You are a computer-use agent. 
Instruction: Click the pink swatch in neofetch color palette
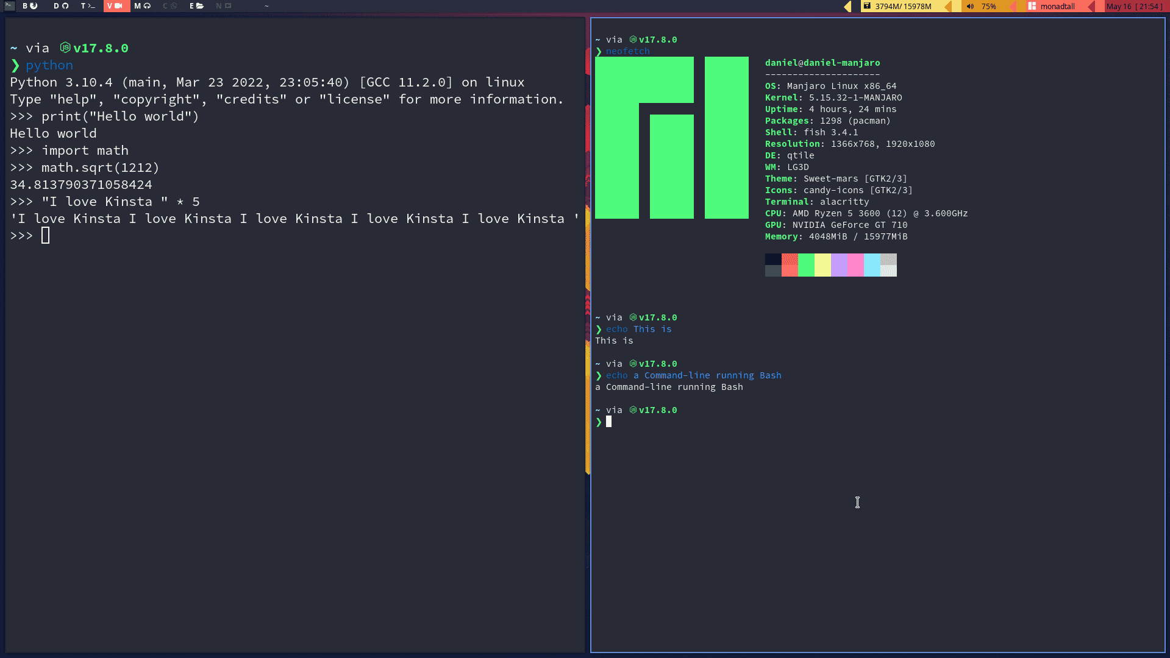pyautogui.click(x=855, y=264)
